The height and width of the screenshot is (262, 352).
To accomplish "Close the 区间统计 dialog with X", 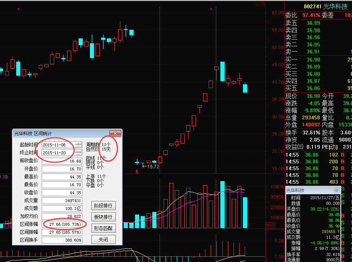I will [115, 134].
